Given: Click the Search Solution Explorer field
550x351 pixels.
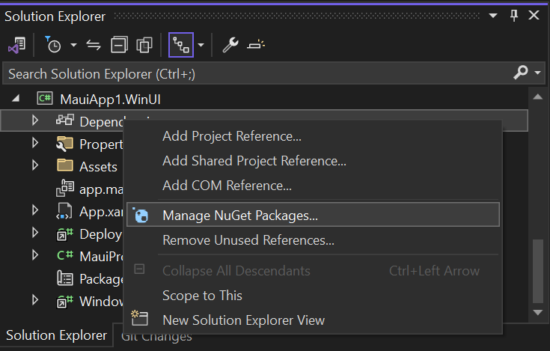Looking at the screenshot, I should pyautogui.click(x=260, y=73).
